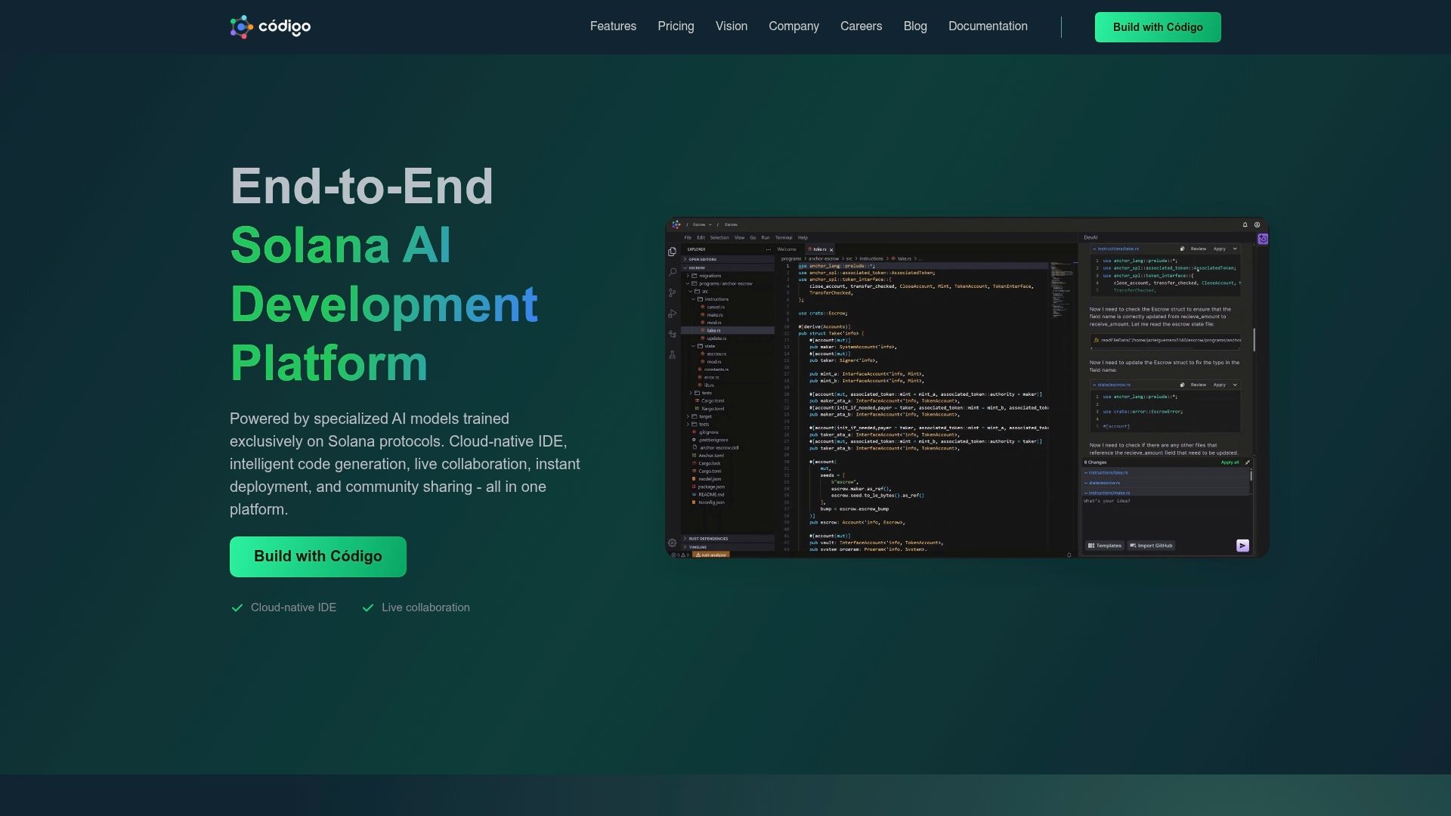Viewport: 1451px width, 816px height.
Task: Open the View menu in IDE
Action: coord(739,237)
